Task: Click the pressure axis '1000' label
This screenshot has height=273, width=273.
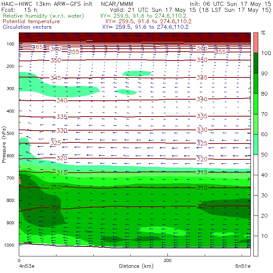Action: coord(9,245)
